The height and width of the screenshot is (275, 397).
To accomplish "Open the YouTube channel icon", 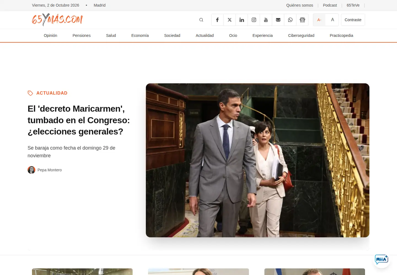I will pyautogui.click(x=266, y=20).
